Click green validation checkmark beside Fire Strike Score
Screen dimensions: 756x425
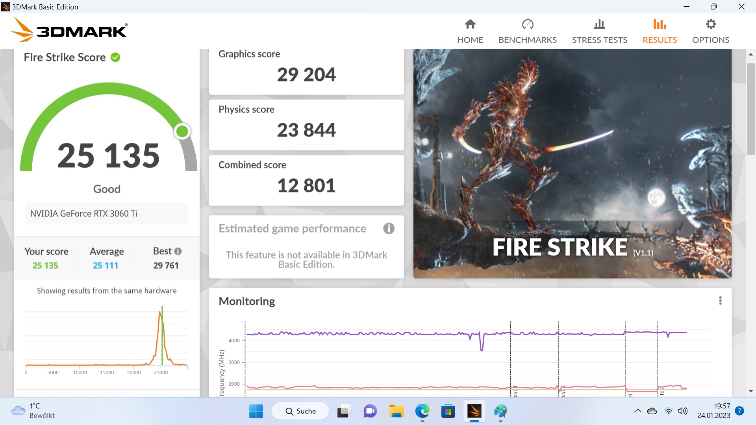pyautogui.click(x=115, y=57)
